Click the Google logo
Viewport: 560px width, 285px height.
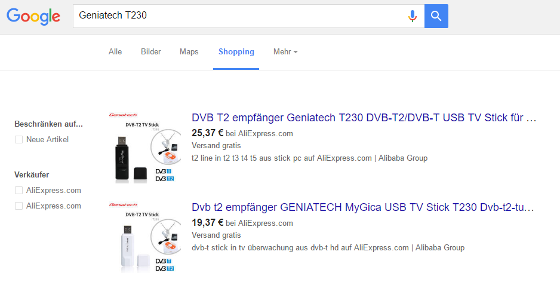[33, 16]
